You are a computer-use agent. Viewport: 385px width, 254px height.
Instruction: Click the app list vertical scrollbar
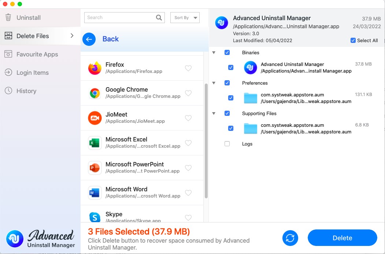pos(206,139)
